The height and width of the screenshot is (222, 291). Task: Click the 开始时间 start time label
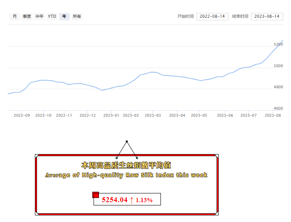185,17
